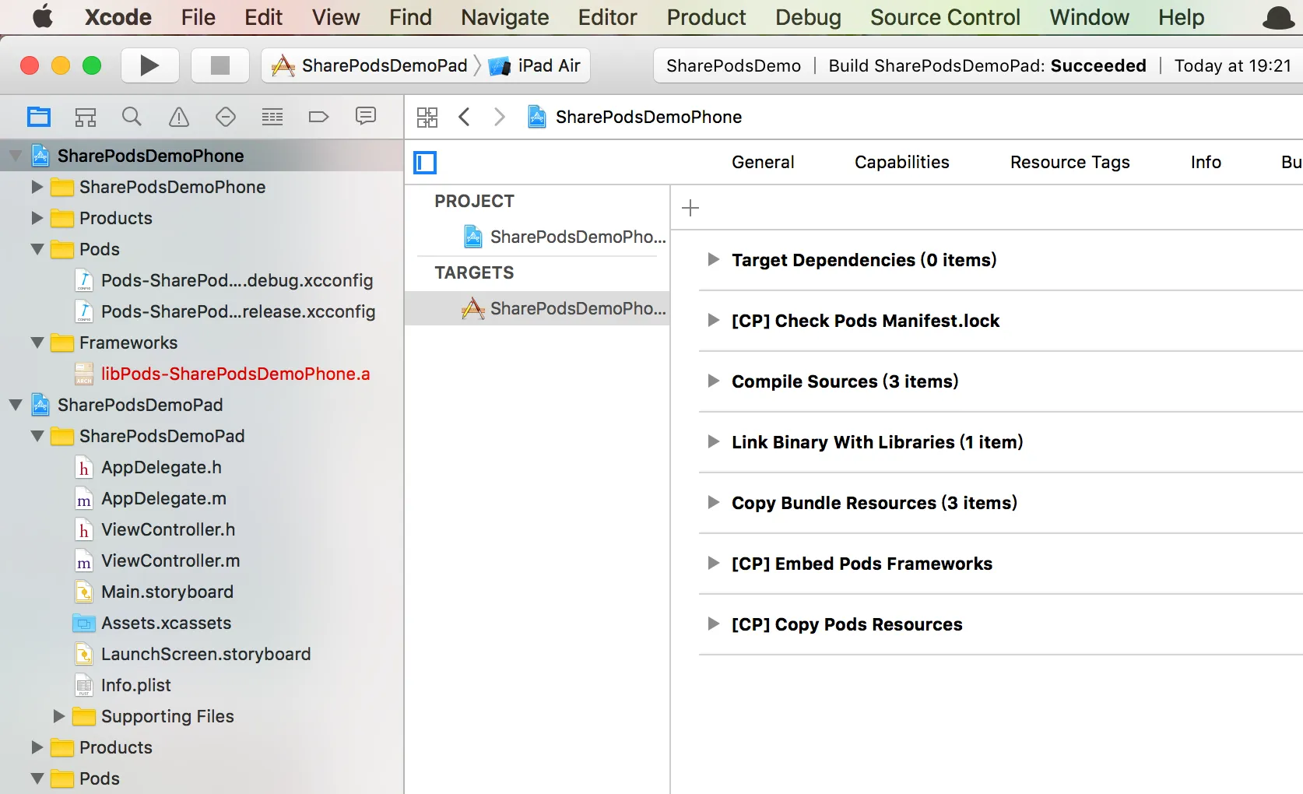Open ViewController.m in navigator
Viewport: 1303px width, 794px height.
coord(170,560)
